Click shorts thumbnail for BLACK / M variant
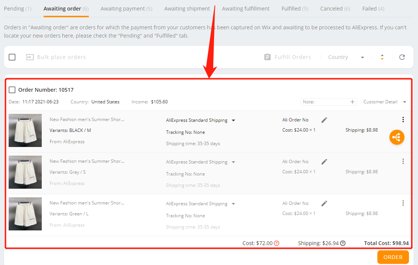 (25, 130)
